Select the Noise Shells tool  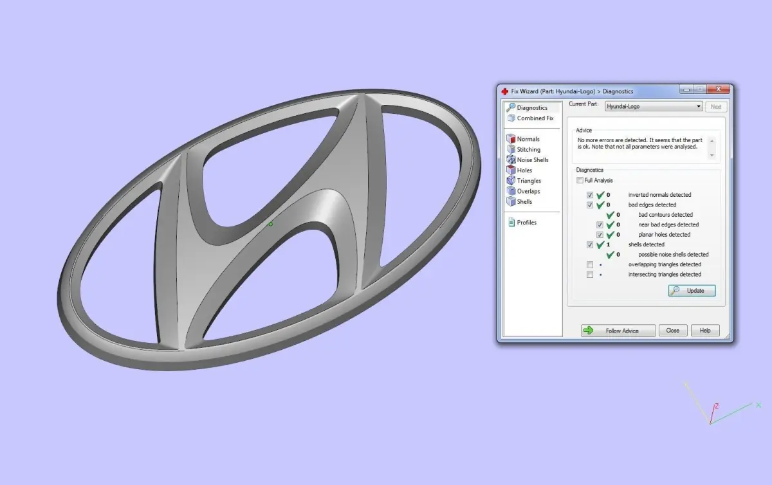point(528,160)
